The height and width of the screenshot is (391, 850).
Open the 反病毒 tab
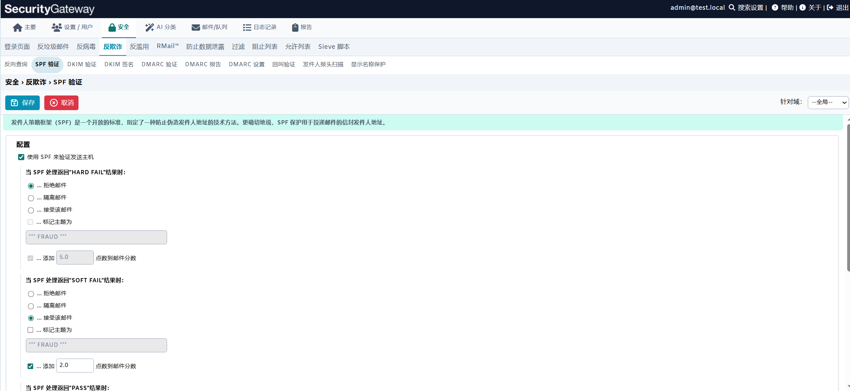tap(86, 47)
